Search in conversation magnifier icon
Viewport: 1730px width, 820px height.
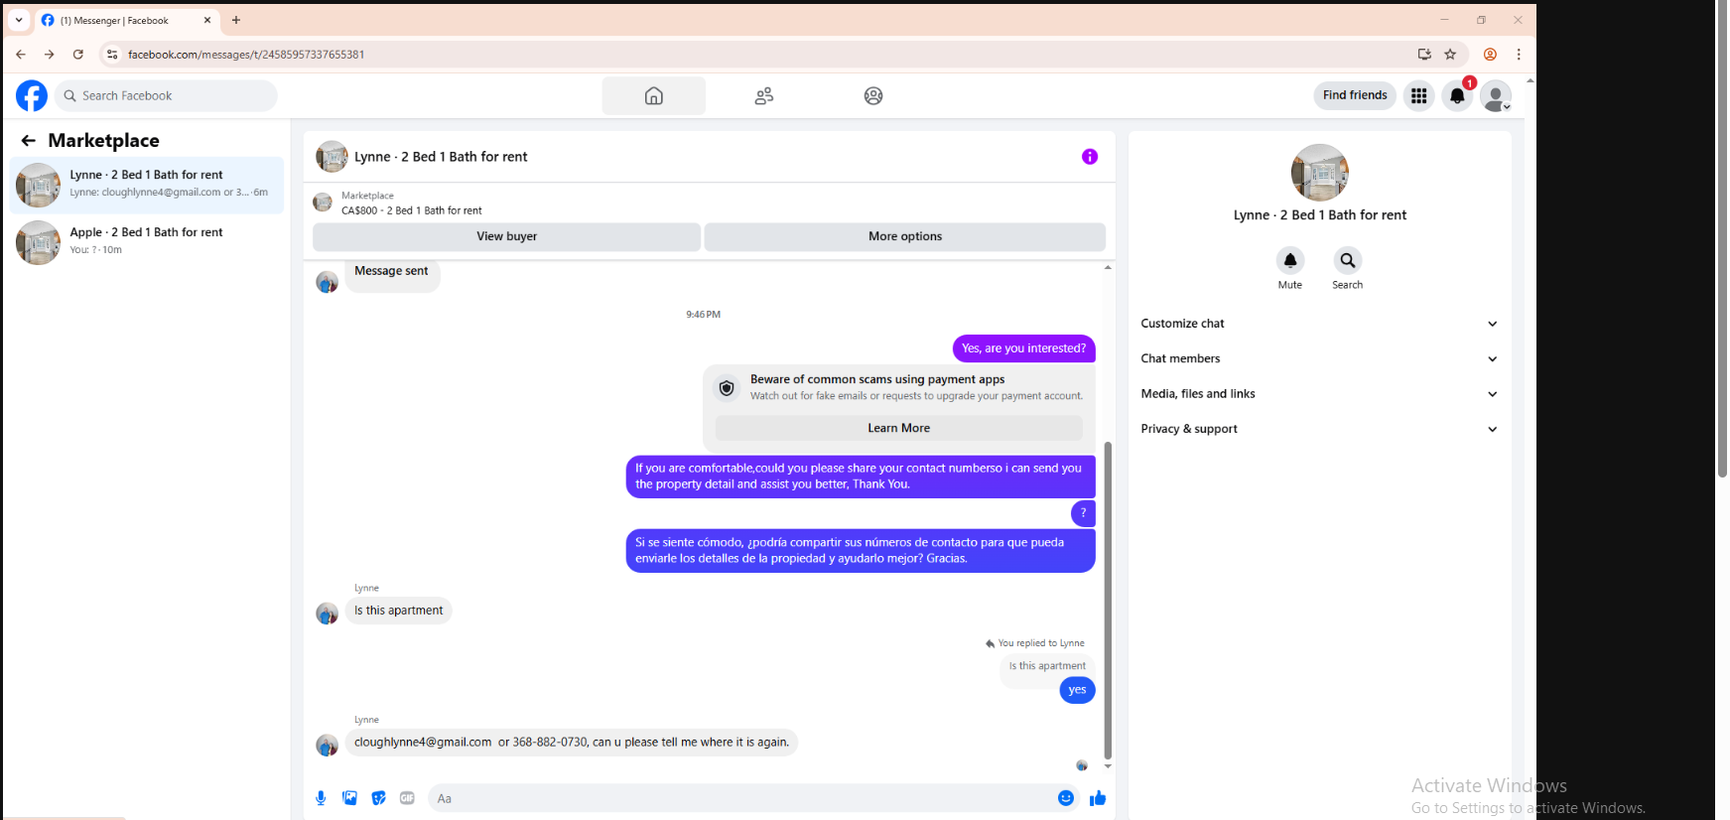(1348, 260)
